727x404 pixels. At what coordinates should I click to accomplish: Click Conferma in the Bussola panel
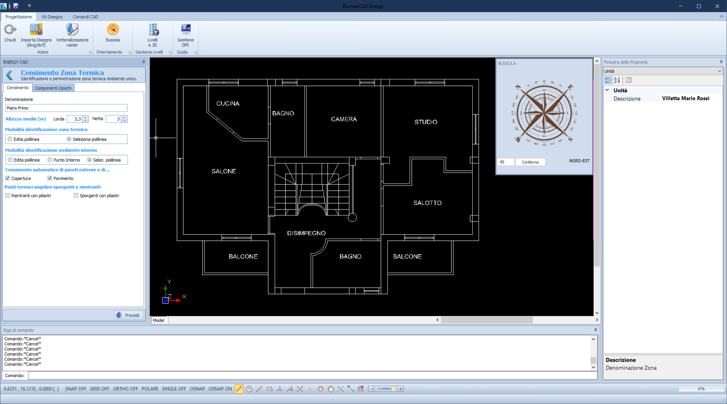[530, 162]
